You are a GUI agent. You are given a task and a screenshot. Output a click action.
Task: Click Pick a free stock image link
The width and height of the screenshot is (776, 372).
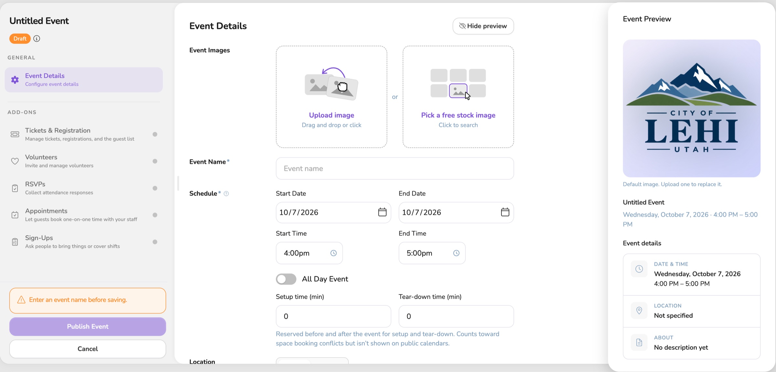(458, 115)
